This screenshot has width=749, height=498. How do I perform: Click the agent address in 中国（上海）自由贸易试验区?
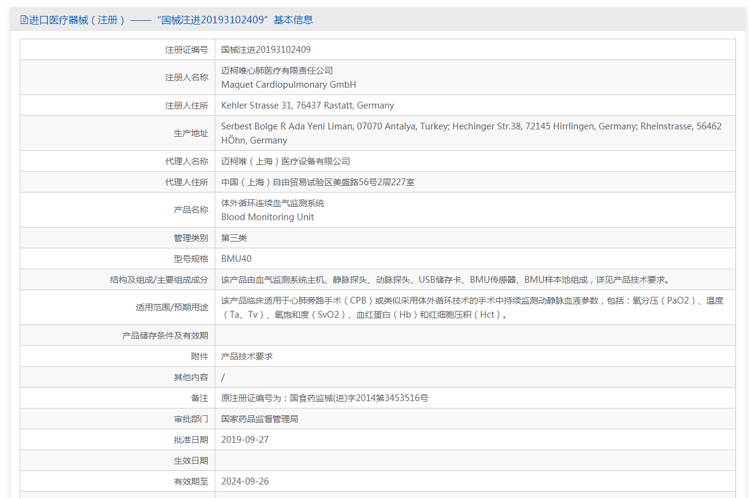318,182
